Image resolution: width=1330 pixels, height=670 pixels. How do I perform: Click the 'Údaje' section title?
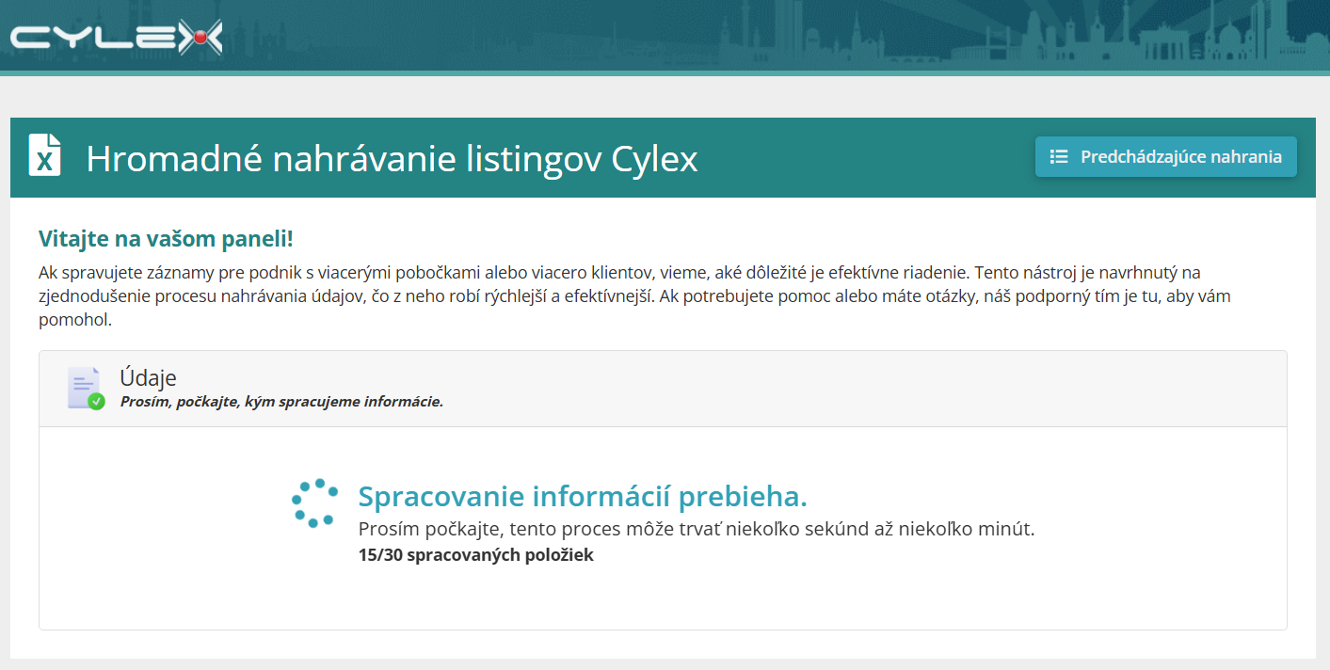[148, 377]
